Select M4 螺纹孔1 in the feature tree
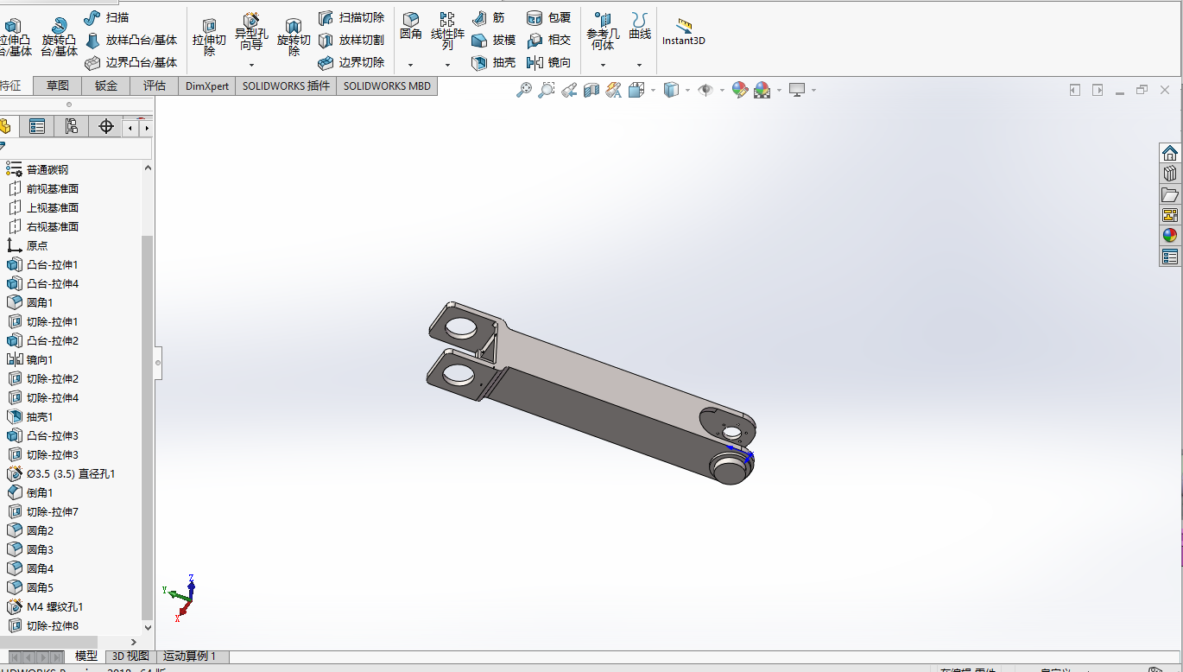Image resolution: width=1183 pixels, height=672 pixels. click(x=54, y=606)
